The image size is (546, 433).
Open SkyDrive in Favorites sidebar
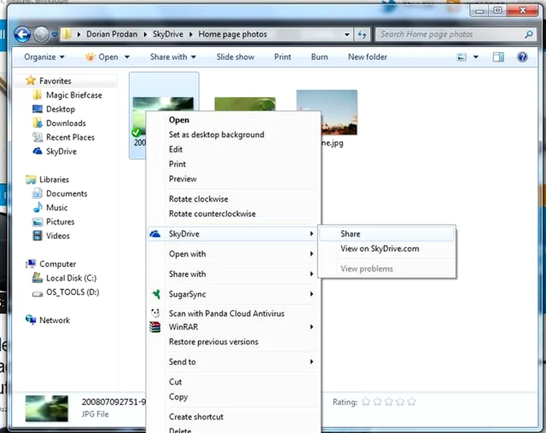(61, 152)
